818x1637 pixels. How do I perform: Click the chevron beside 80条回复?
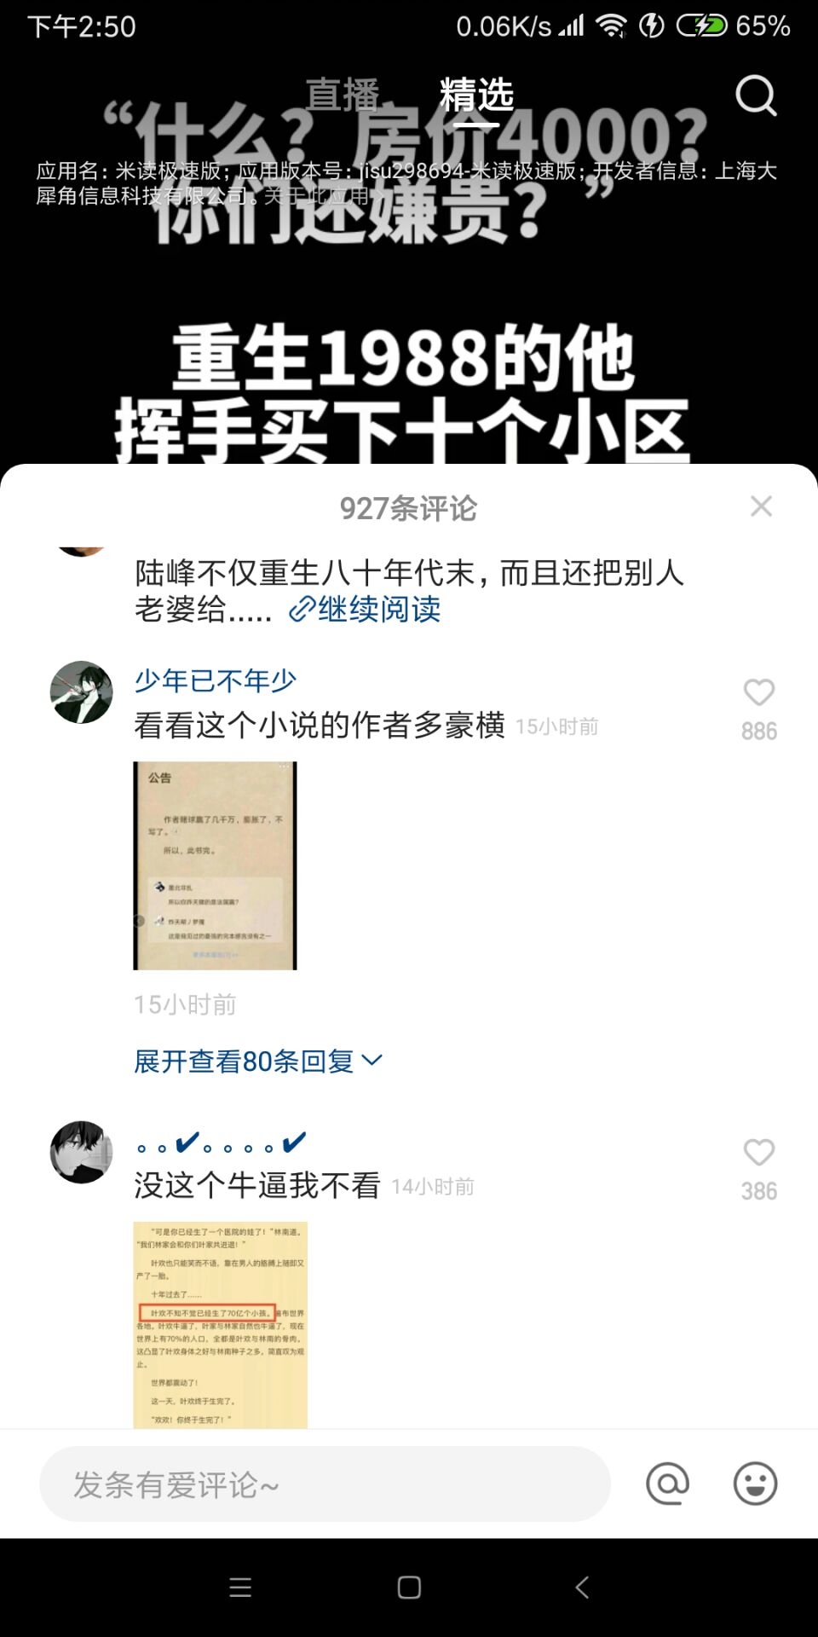(372, 1060)
